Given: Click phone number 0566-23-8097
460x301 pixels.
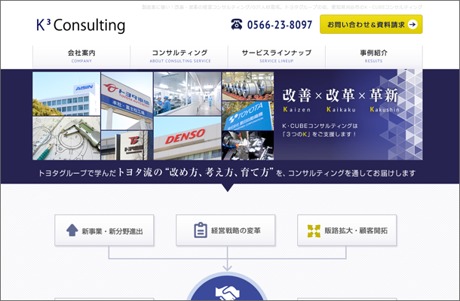Looking at the screenshot, I should click(280, 25).
